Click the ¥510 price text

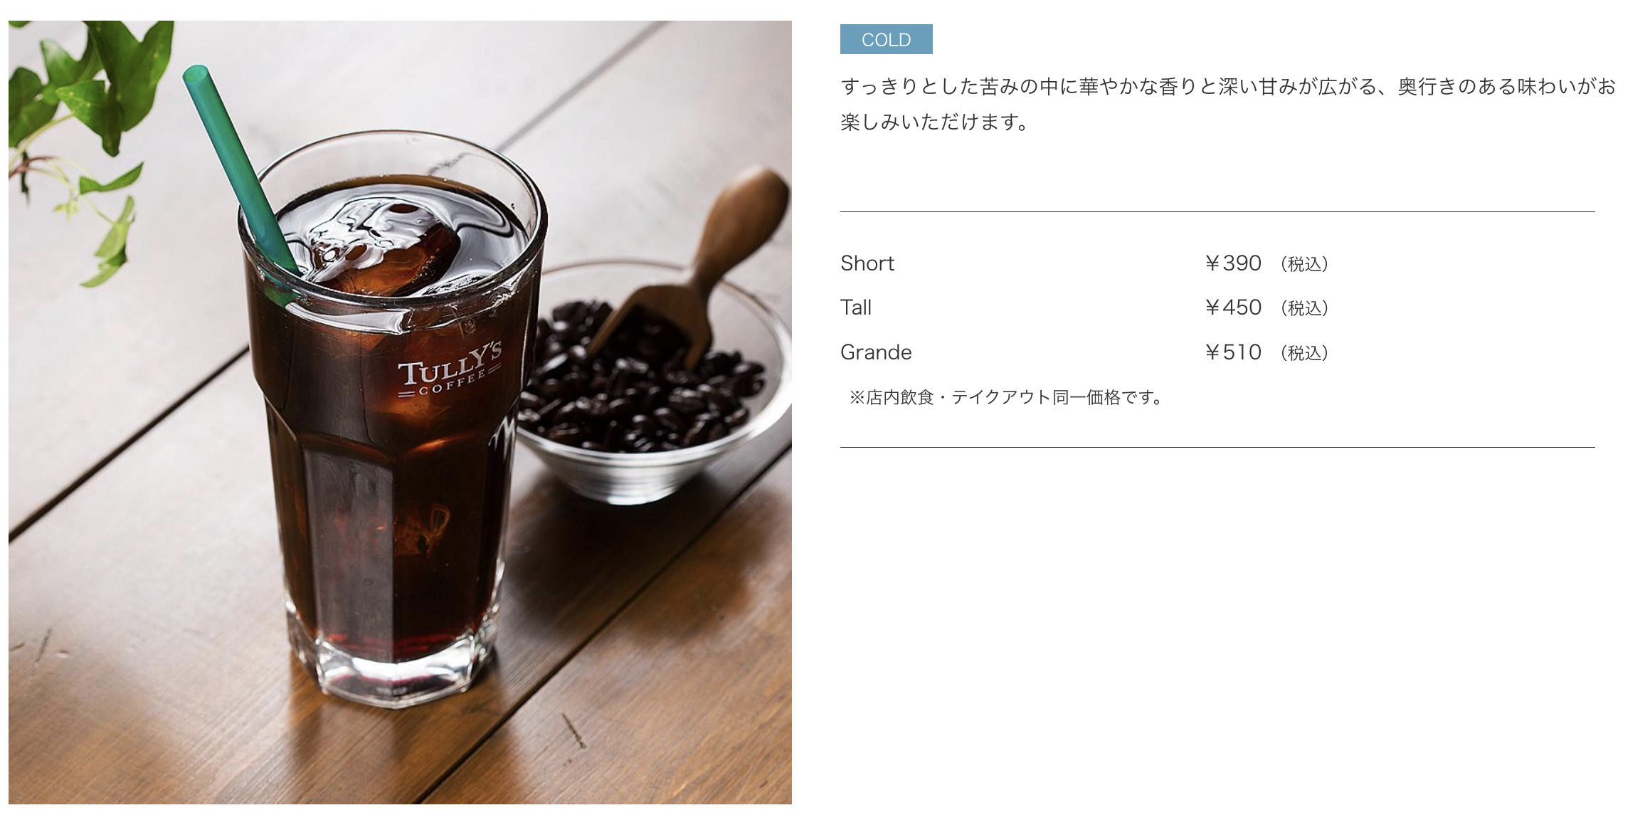(x=1232, y=352)
